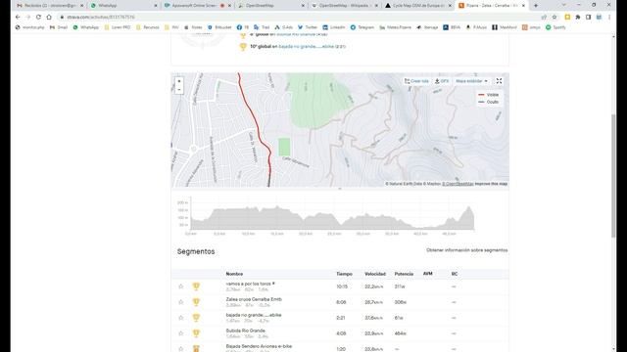Click trophy icon for 'bajada rio grande' segment row
The width and height of the screenshot is (627, 352).
pos(196,318)
